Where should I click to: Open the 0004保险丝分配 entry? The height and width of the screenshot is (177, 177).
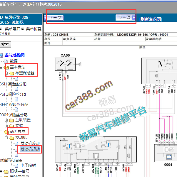click(14, 115)
